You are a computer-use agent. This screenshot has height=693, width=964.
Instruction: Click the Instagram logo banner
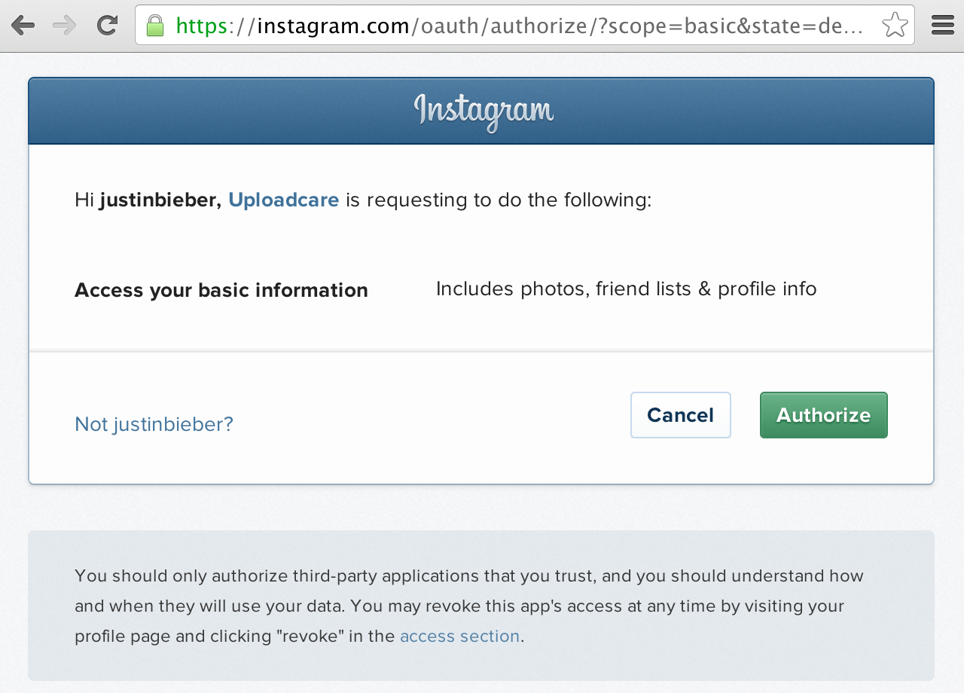[482, 111]
